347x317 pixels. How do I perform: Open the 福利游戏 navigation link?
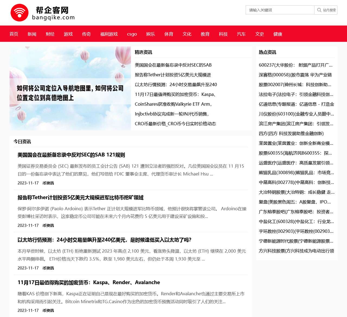[108, 34]
